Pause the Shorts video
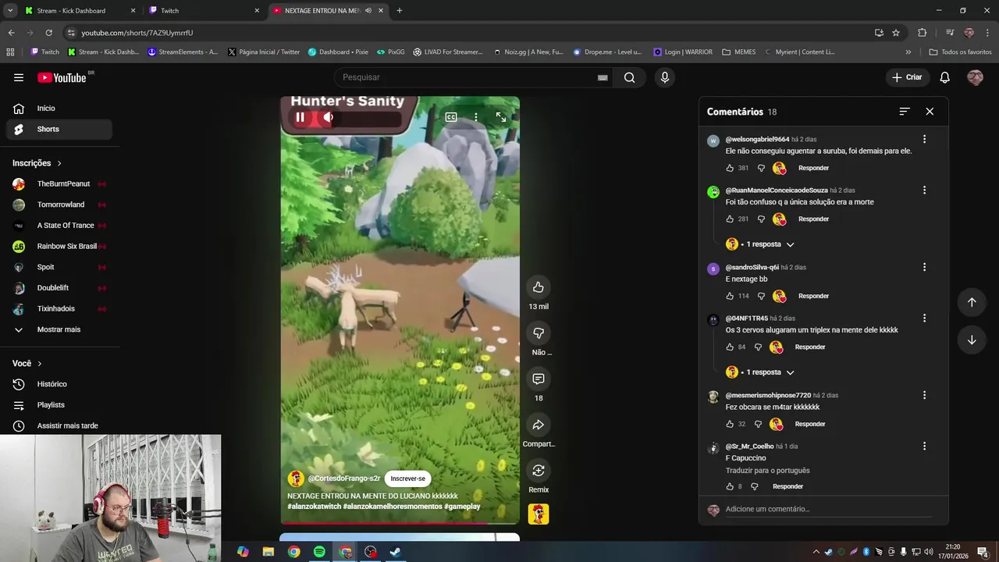The height and width of the screenshot is (562, 999). (300, 117)
